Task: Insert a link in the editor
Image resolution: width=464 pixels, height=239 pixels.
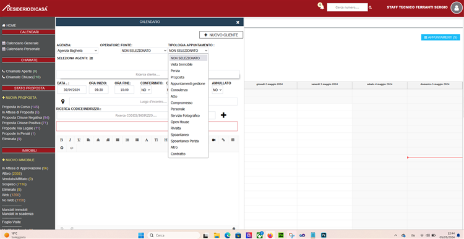Action: 223,140
